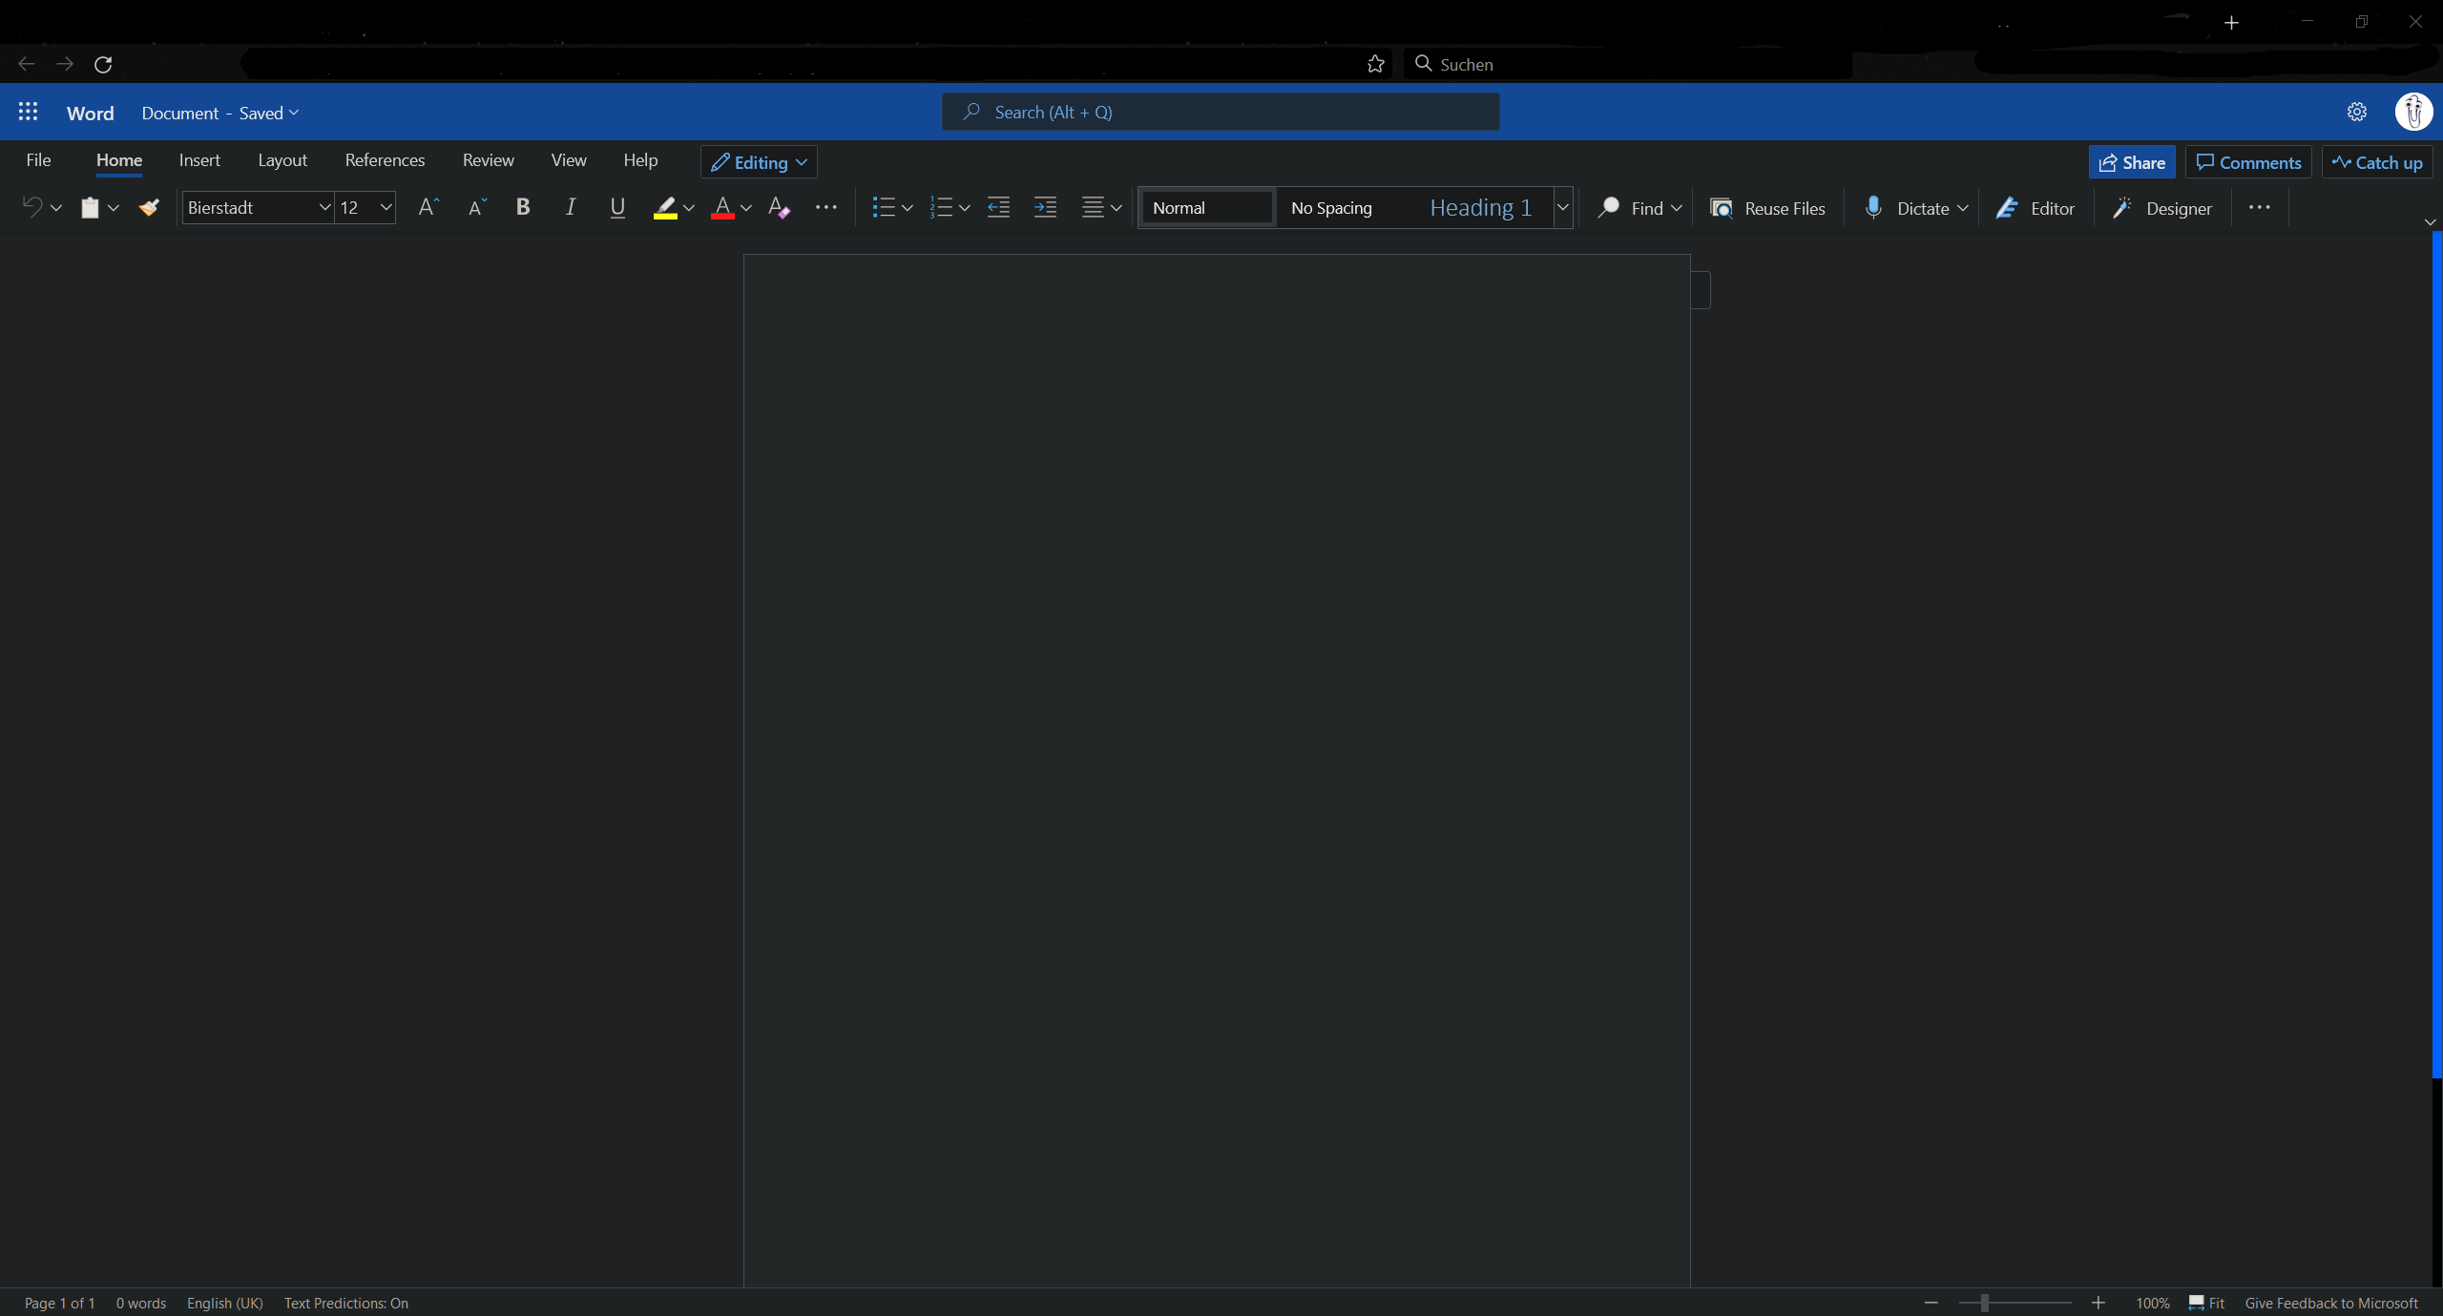The width and height of the screenshot is (2443, 1316).
Task: Open the Editing mode dropdown
Action: pyautogui.click(x=759, y=162)
